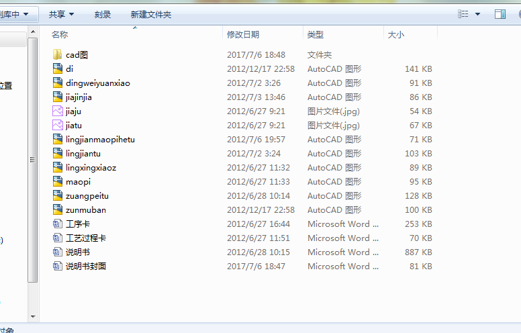The height and width of the screenshot is (333, 521).
Task: Select the 说明书封面 Word document icon
Action: coord(57,267)
